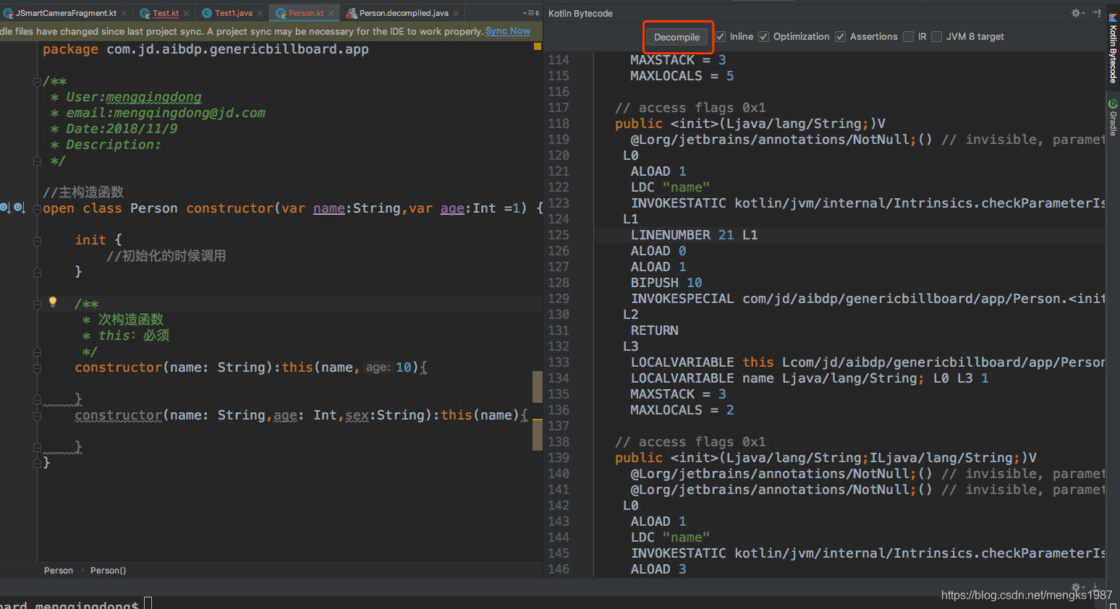Viewport: 1120px width, 609px height.
Task: Uncheck the Inline checkbox
Action: (721, 37)
